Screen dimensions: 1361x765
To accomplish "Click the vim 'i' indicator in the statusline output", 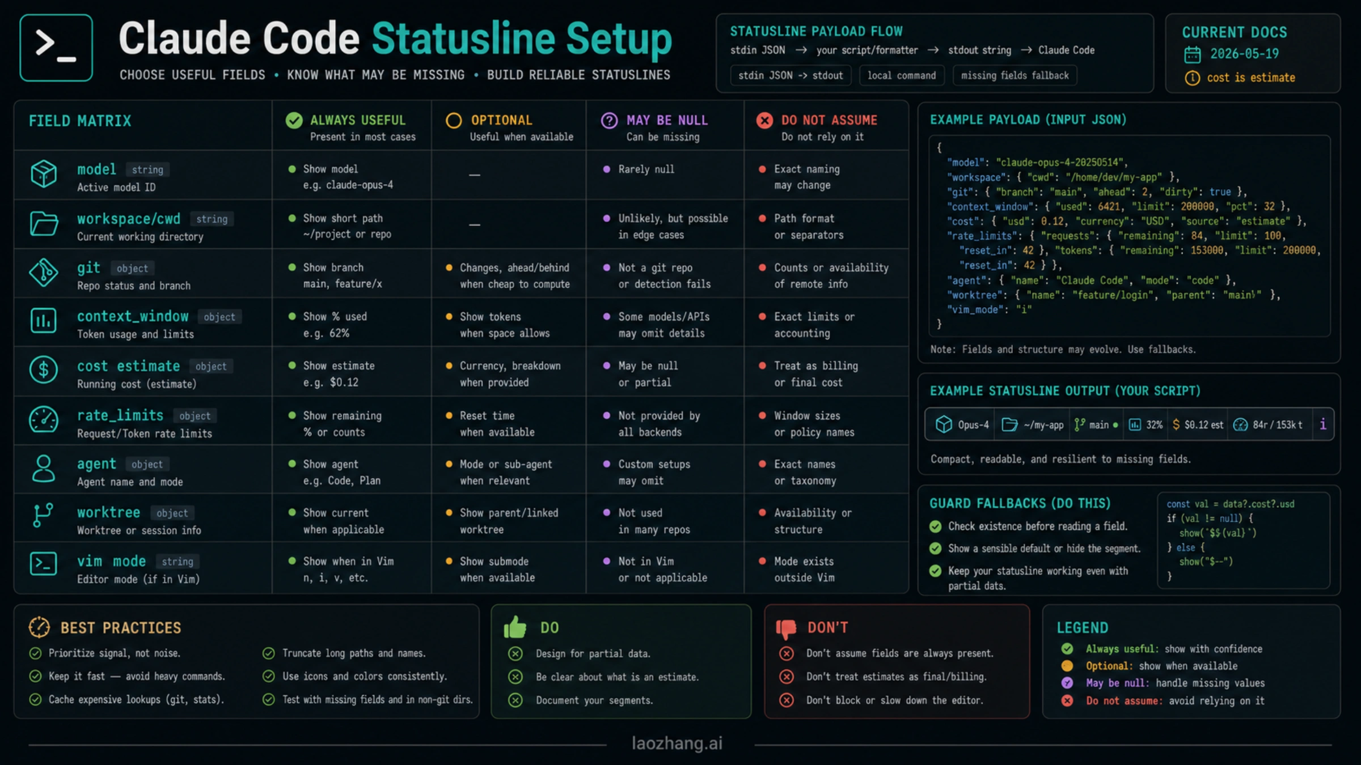I will [1323, 424].
